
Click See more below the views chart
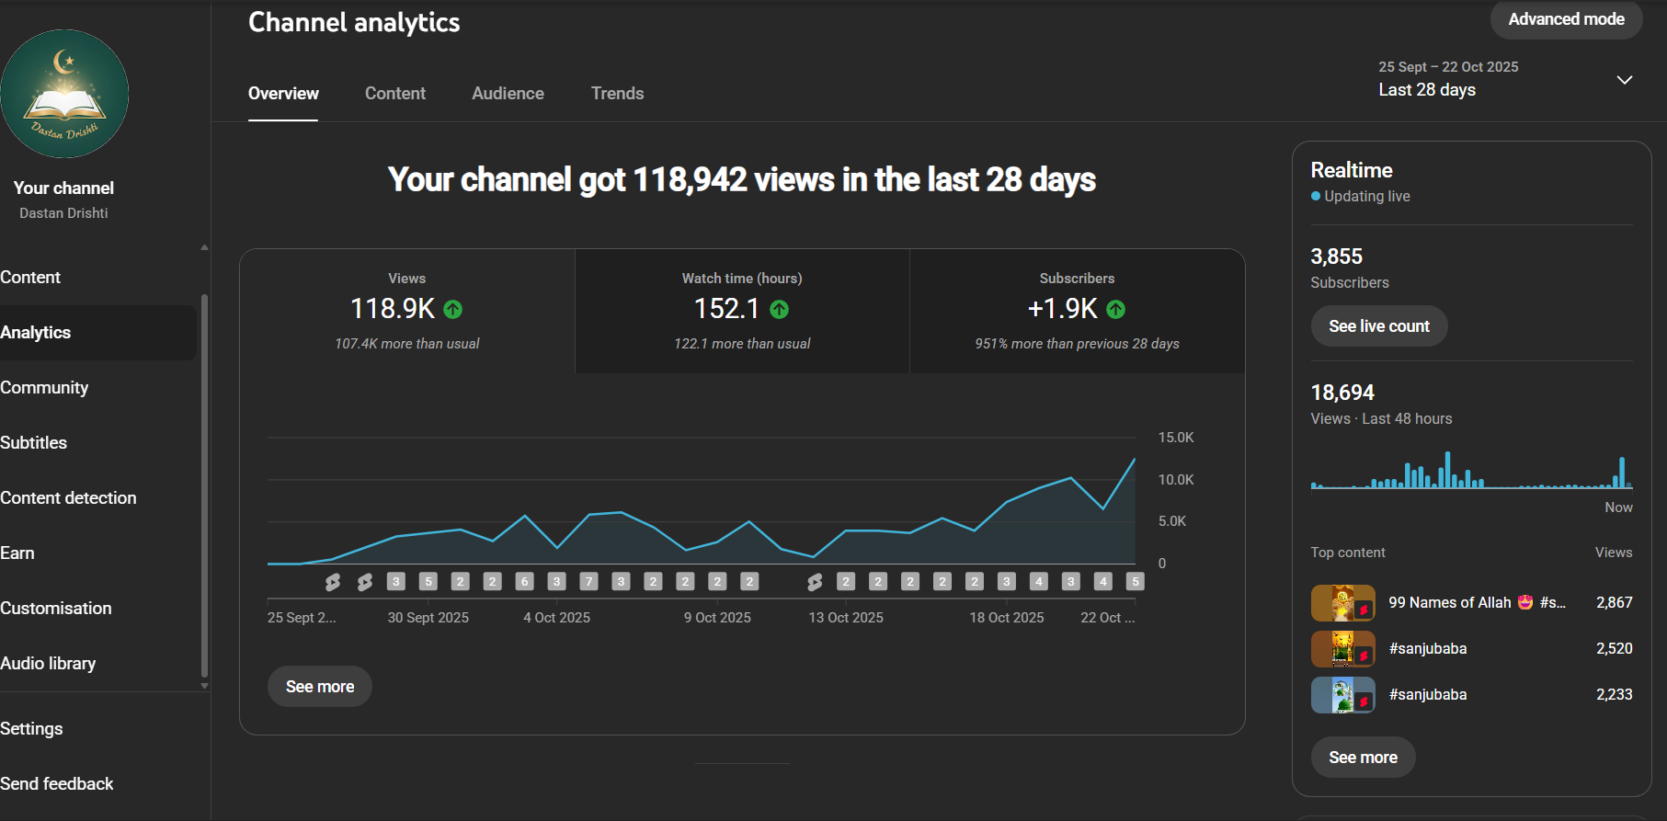coord(320,687)
